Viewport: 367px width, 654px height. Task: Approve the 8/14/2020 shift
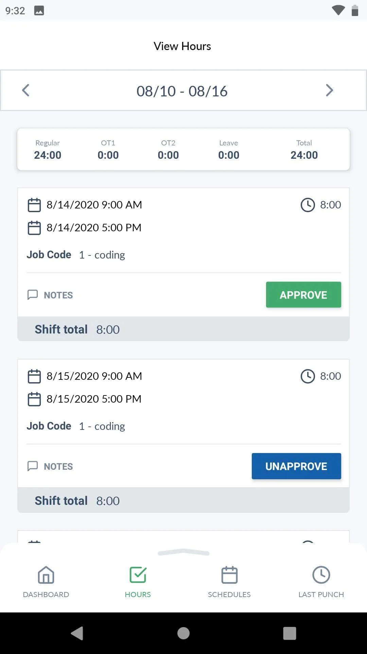click(303, 295)
